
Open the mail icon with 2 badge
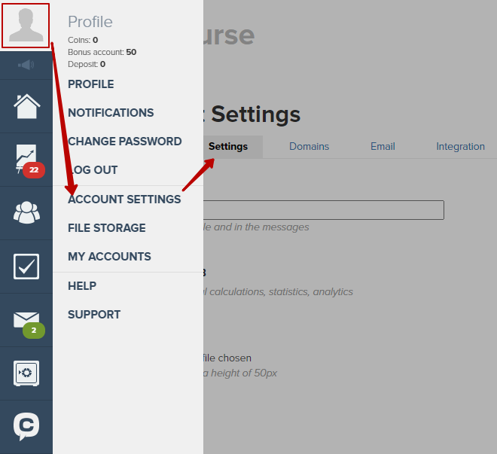coord(29,325)
